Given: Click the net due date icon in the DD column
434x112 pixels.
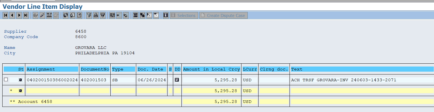Looking at the screenshot, I should pos(177,80).
